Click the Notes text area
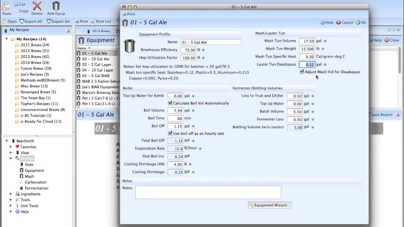This screenshot has height=227, width=404. [x=208, y=192]
